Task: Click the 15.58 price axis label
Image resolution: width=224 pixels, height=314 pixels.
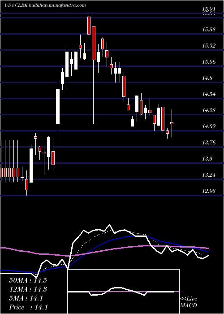Action: [x=209, y=30]
